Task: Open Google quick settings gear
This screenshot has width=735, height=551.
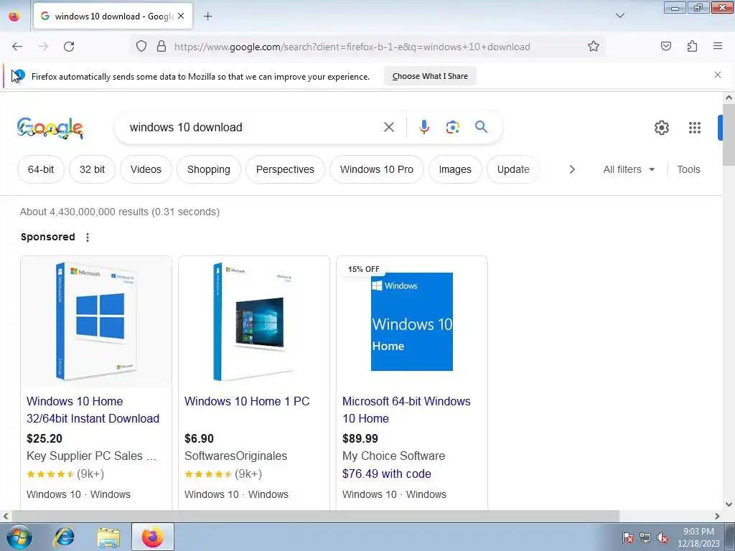Action: (661, 128)
